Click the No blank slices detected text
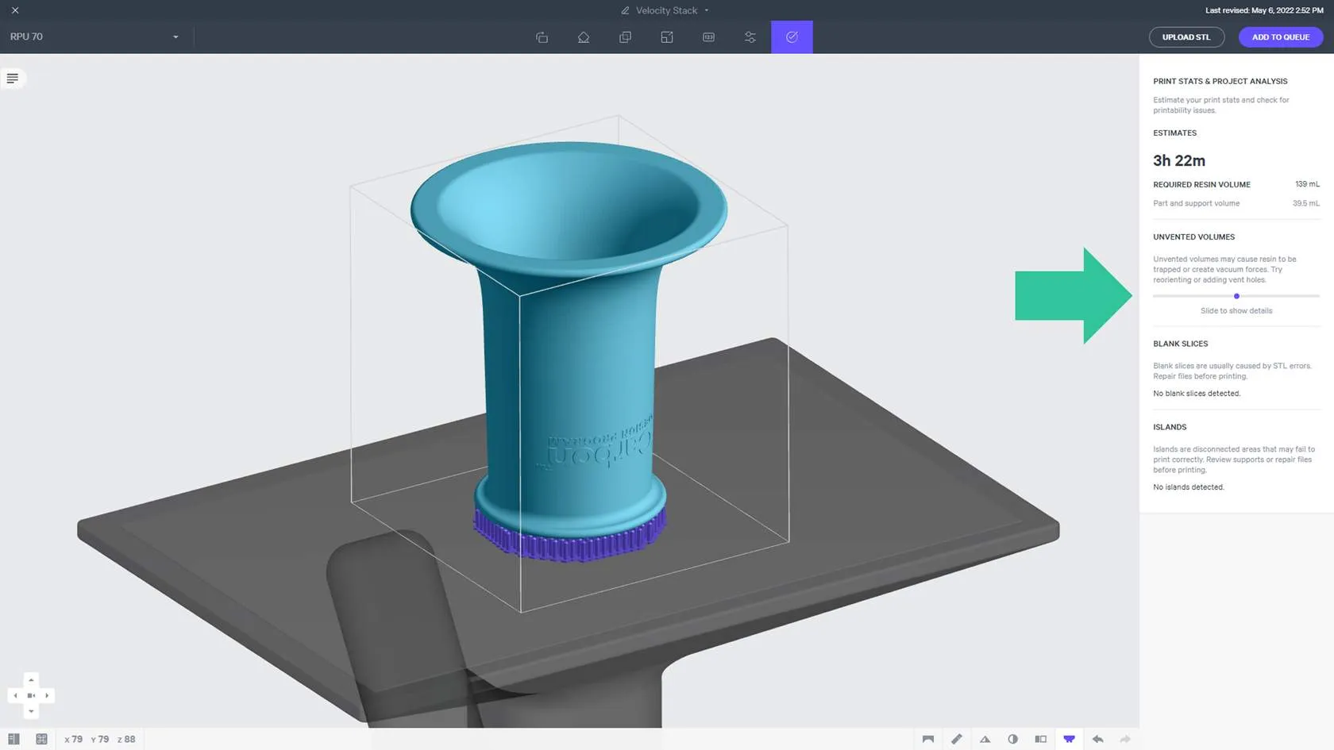This screenshot has width=1334, height=750. pos(1197,394)
